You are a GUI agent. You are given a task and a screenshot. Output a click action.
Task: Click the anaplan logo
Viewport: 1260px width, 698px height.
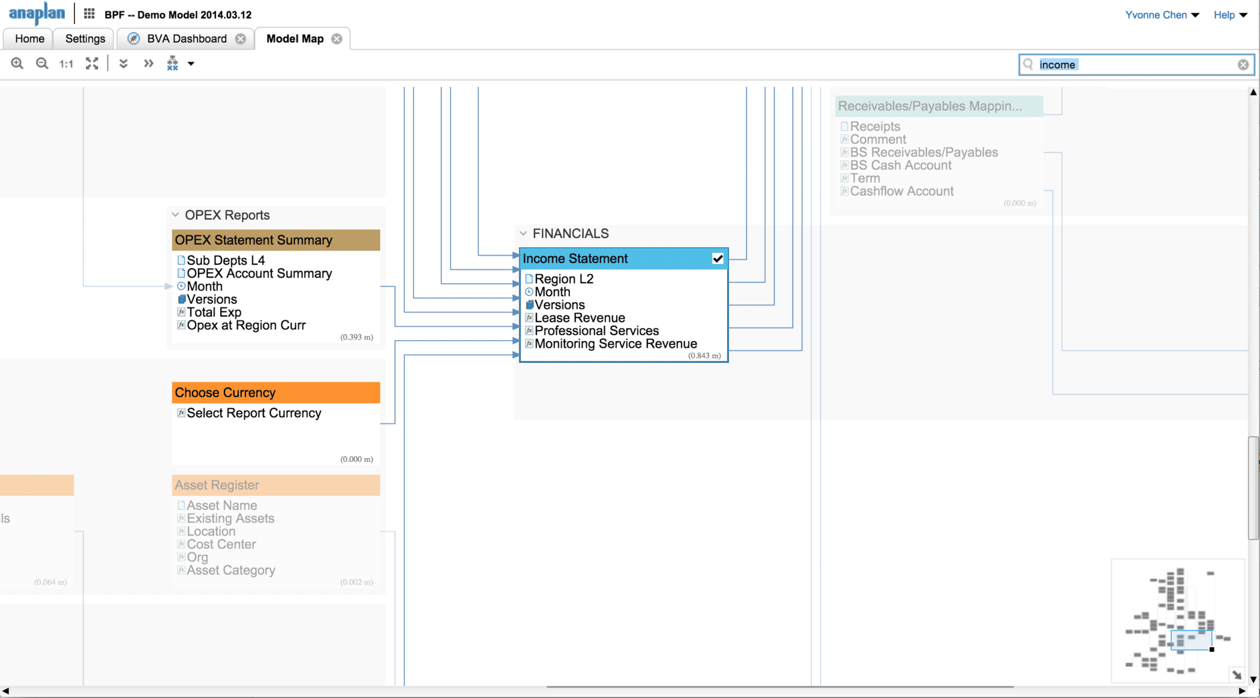tap(37, 13)
